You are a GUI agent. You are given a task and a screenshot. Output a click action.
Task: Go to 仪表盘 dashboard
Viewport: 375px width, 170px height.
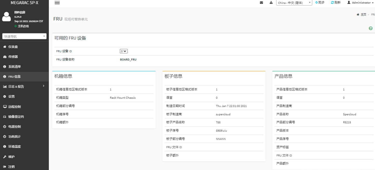pyautogui.click(x=13, y=47)
